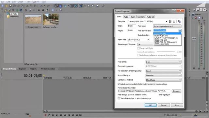This screenshot has height=118, width=209.
Task: Click Cancel in Project Properties
Action: [164, 105]
